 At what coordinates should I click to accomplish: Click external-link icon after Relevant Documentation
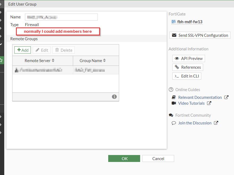tap(226, 97)
